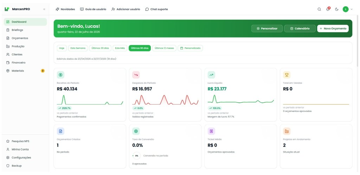Click the R$ 40.134 value

(67, 89)
